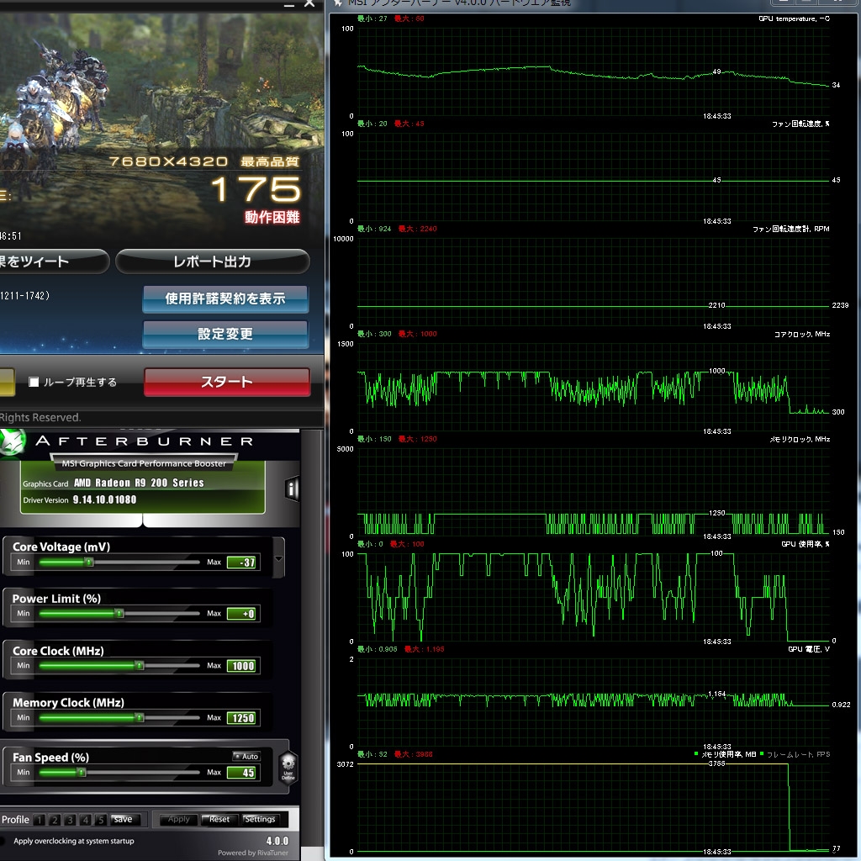
Task: Apply the Afterburner settings
Action: coord(178,819)
